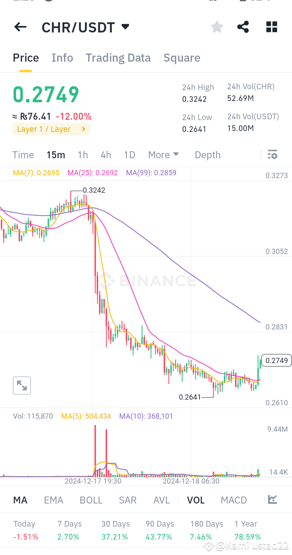
Task: Expand the chart to fullscreen view
Action: pos(21,385)
